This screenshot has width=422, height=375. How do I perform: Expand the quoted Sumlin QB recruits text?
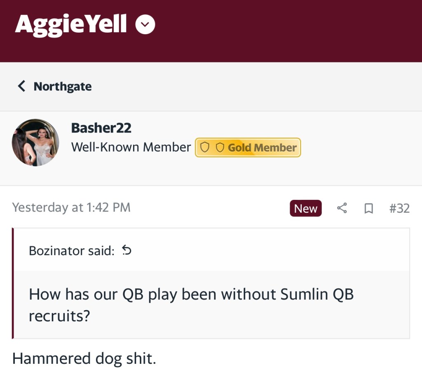click(191, 305)
